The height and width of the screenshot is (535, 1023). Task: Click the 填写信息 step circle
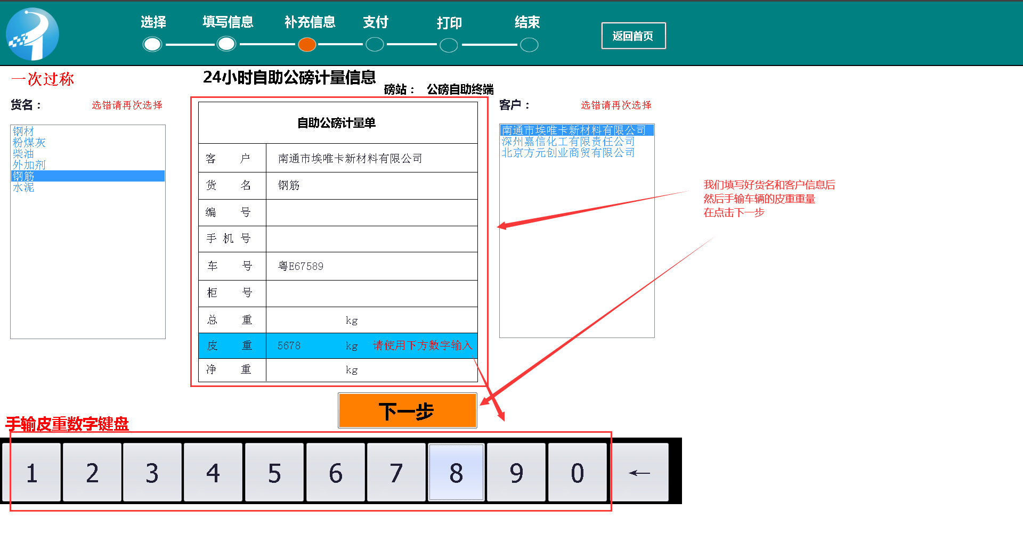click(226, 44)
